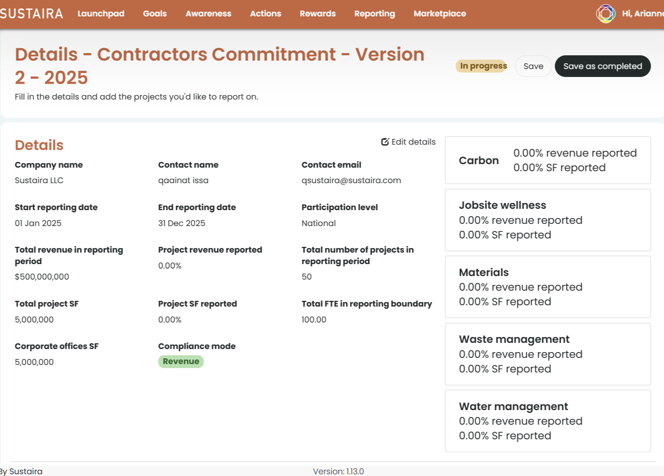
Task: Click contact name qaainat issa
Action: pos(183,180)
